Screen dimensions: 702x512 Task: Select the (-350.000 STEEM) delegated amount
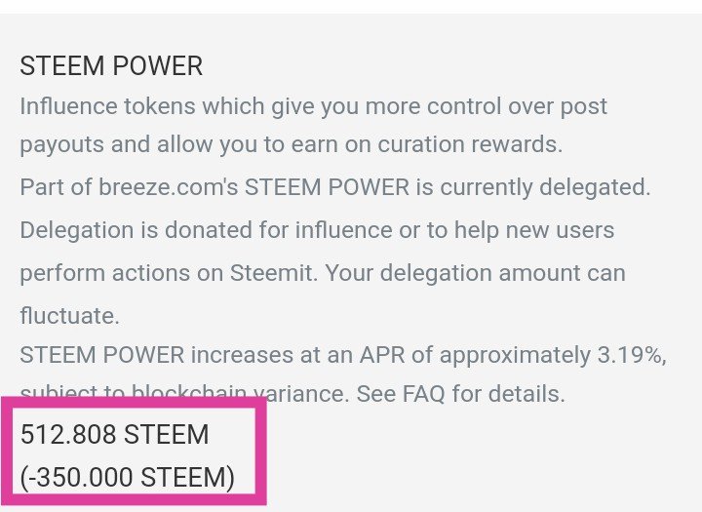click(128, 479)
